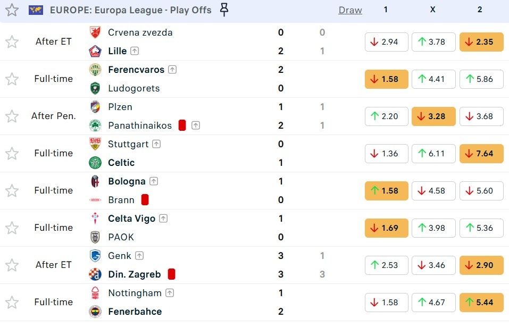The height and width of the screenshot is (327, 509).
Task: Click the red card next to Brann
Action: coord(145,200)
